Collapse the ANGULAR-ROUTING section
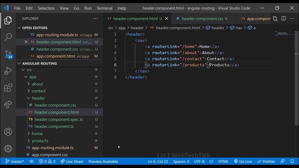The width and height of the screenshot is (299, 168). click(x=39, y=63)
